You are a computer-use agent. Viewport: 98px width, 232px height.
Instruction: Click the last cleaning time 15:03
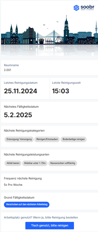click(60, 91)
